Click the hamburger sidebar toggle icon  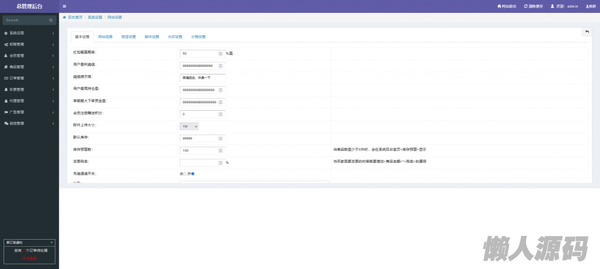tap(64, 6)
